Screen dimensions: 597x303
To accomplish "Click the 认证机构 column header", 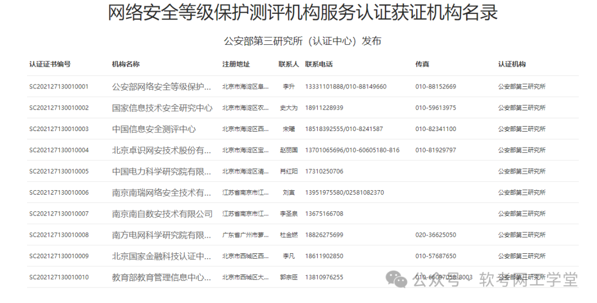I will tap(512, 64).
